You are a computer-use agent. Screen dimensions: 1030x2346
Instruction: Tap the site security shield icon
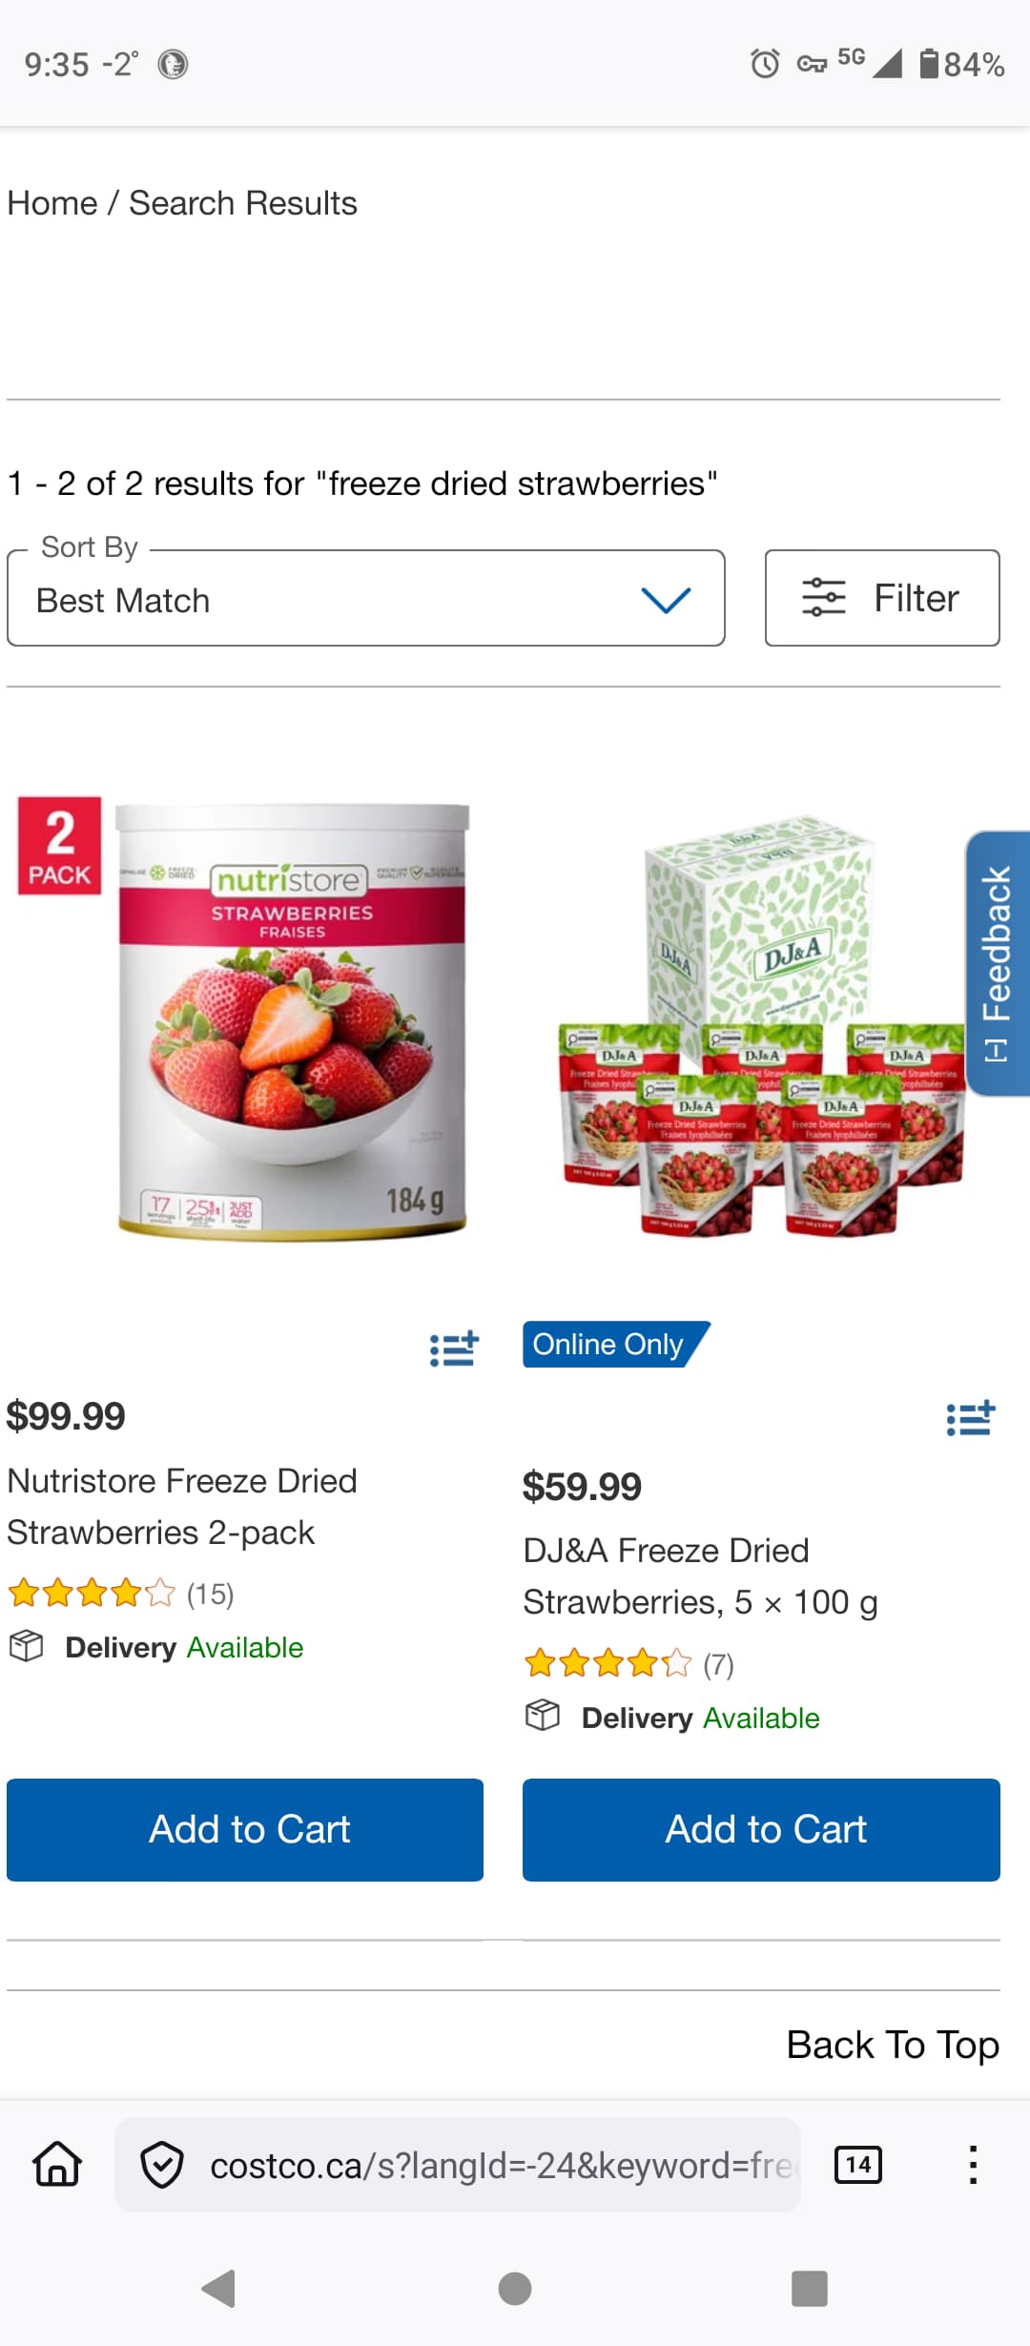pos(162,2164)
